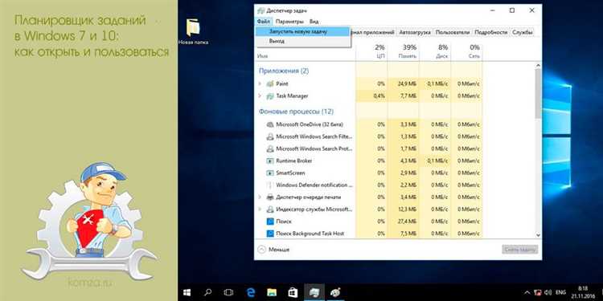Open the Store from the taskbar

[293, 292]
